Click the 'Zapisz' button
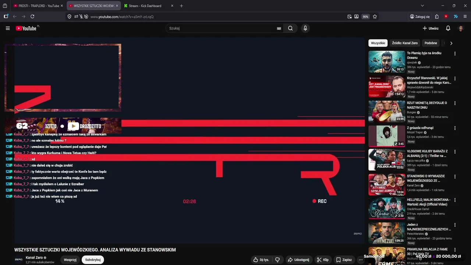This screenshot has width=471, height=265. (x=344, y=260)
